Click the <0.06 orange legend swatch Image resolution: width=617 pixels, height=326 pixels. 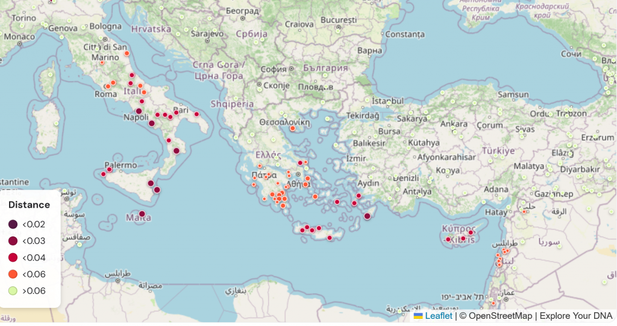click(13, 274)
